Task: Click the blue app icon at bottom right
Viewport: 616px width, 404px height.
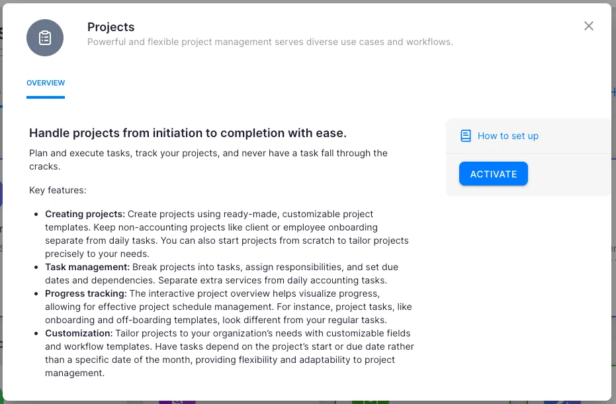Action: tap(561, 401)
